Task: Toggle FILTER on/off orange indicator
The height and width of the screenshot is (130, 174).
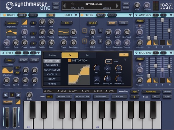Action: [x=82, y=15]
